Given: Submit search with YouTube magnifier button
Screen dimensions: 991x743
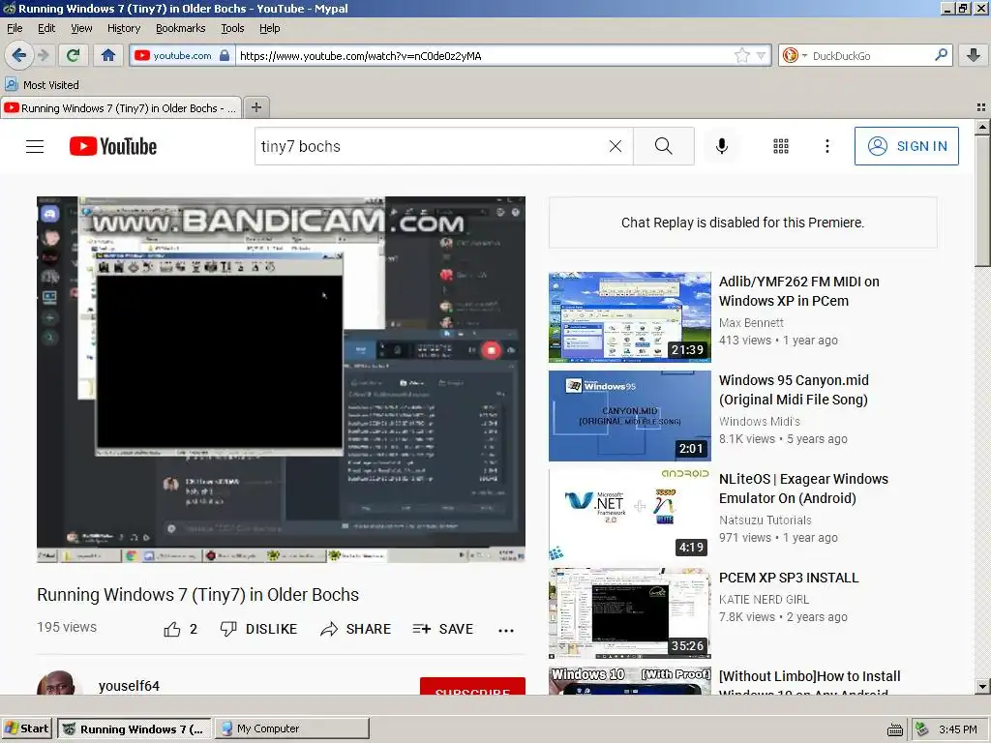Looking at the screenshot, I should [x=664, y=147].
